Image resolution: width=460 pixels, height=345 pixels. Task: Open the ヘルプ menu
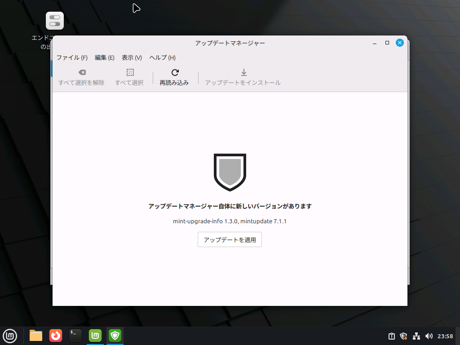coord(161,57)
